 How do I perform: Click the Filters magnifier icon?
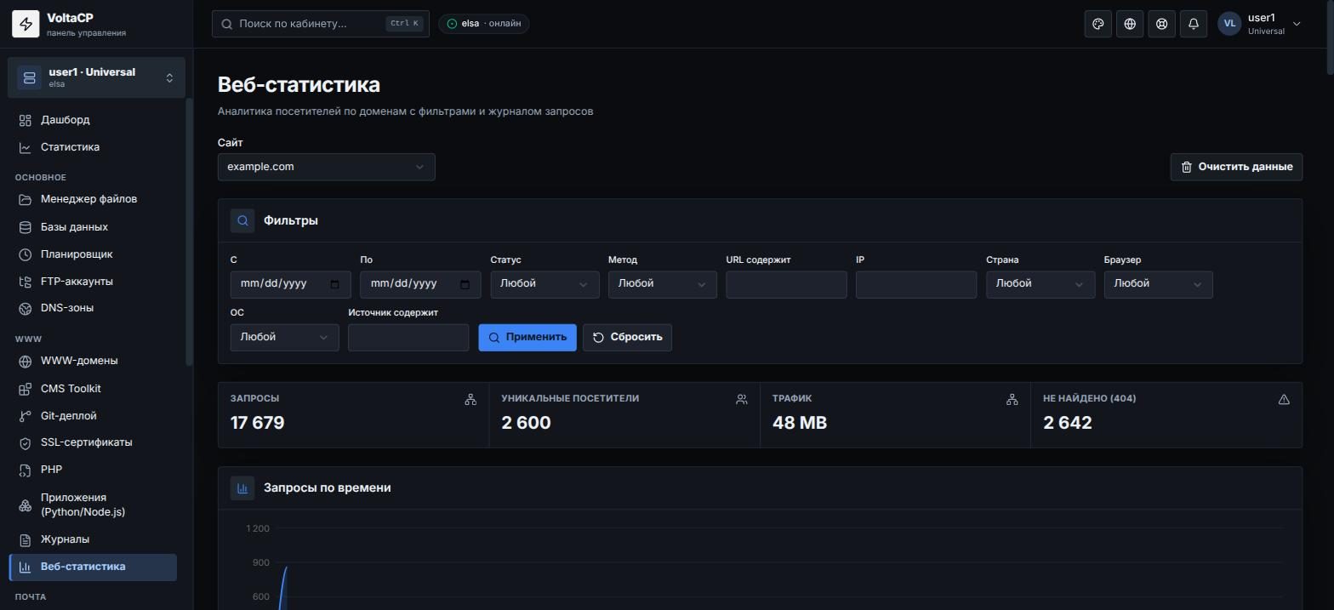[242, 220]
